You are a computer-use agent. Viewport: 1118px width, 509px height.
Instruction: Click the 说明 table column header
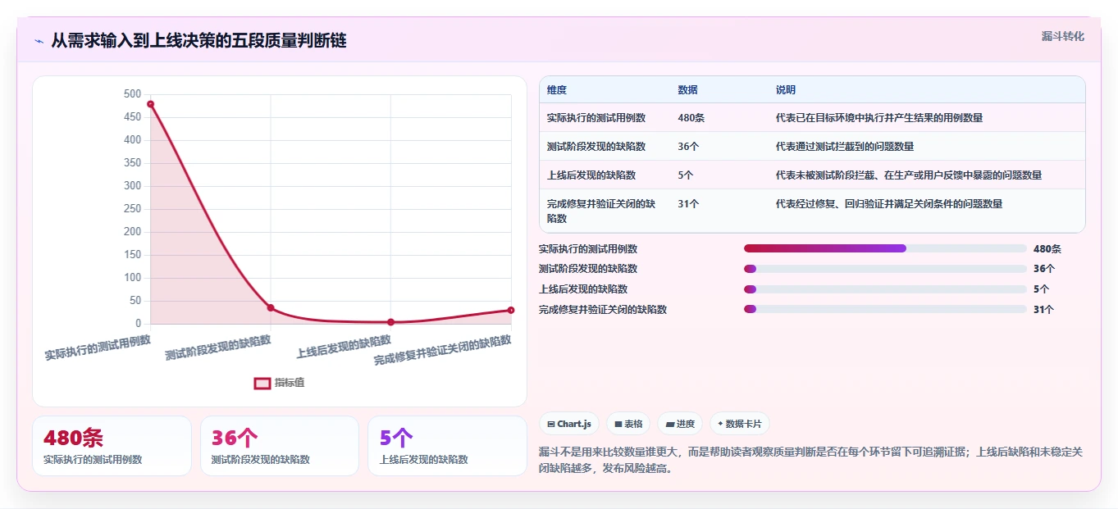pos(786,90)
